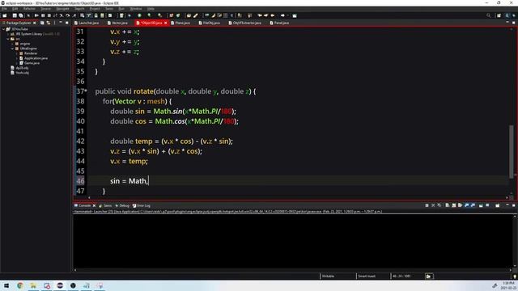This screenshot has height=291, width=518.
Task: Click the Coverage run icon
Action: tap(150, 15)
